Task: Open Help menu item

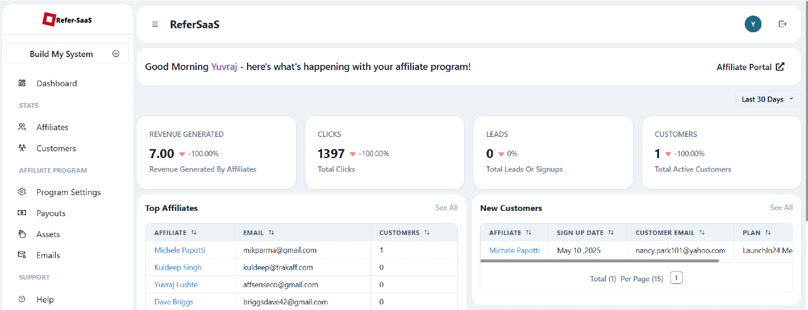Action: pos(45,299)
